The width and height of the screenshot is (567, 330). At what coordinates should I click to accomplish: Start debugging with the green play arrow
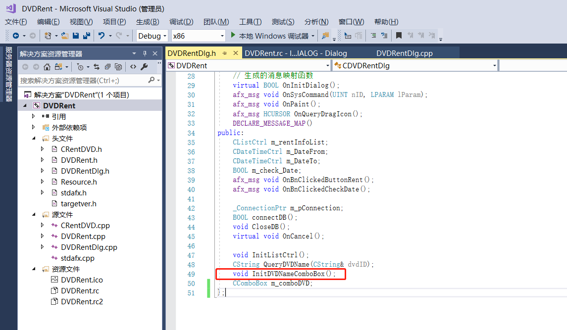pos(233,35)
